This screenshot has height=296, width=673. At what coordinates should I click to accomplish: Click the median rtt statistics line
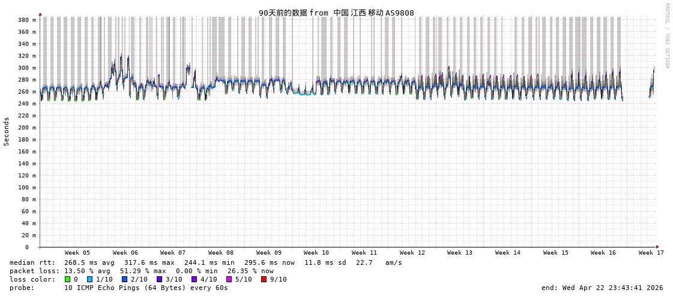click(x=205, y=262)
